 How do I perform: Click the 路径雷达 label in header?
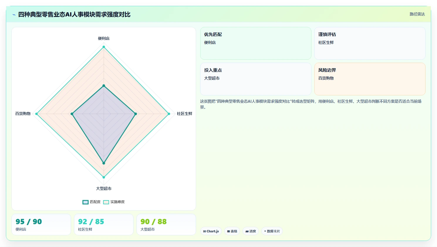(x=417, y=14)
